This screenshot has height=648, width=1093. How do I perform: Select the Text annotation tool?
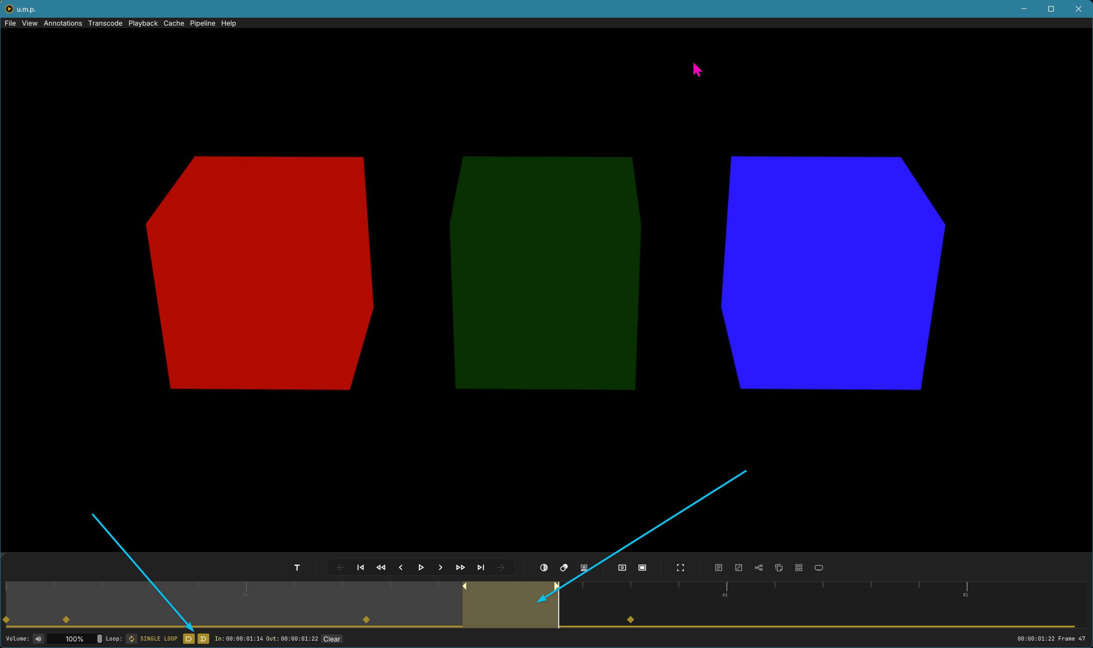(297, 567)
